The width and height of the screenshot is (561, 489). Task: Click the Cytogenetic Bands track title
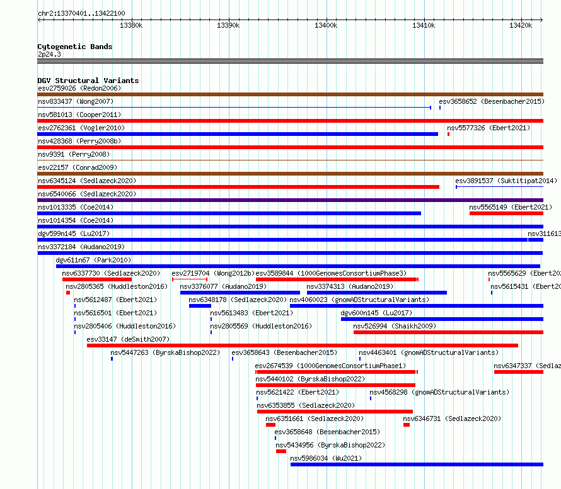pyautogui.click(x=75, y=47)
